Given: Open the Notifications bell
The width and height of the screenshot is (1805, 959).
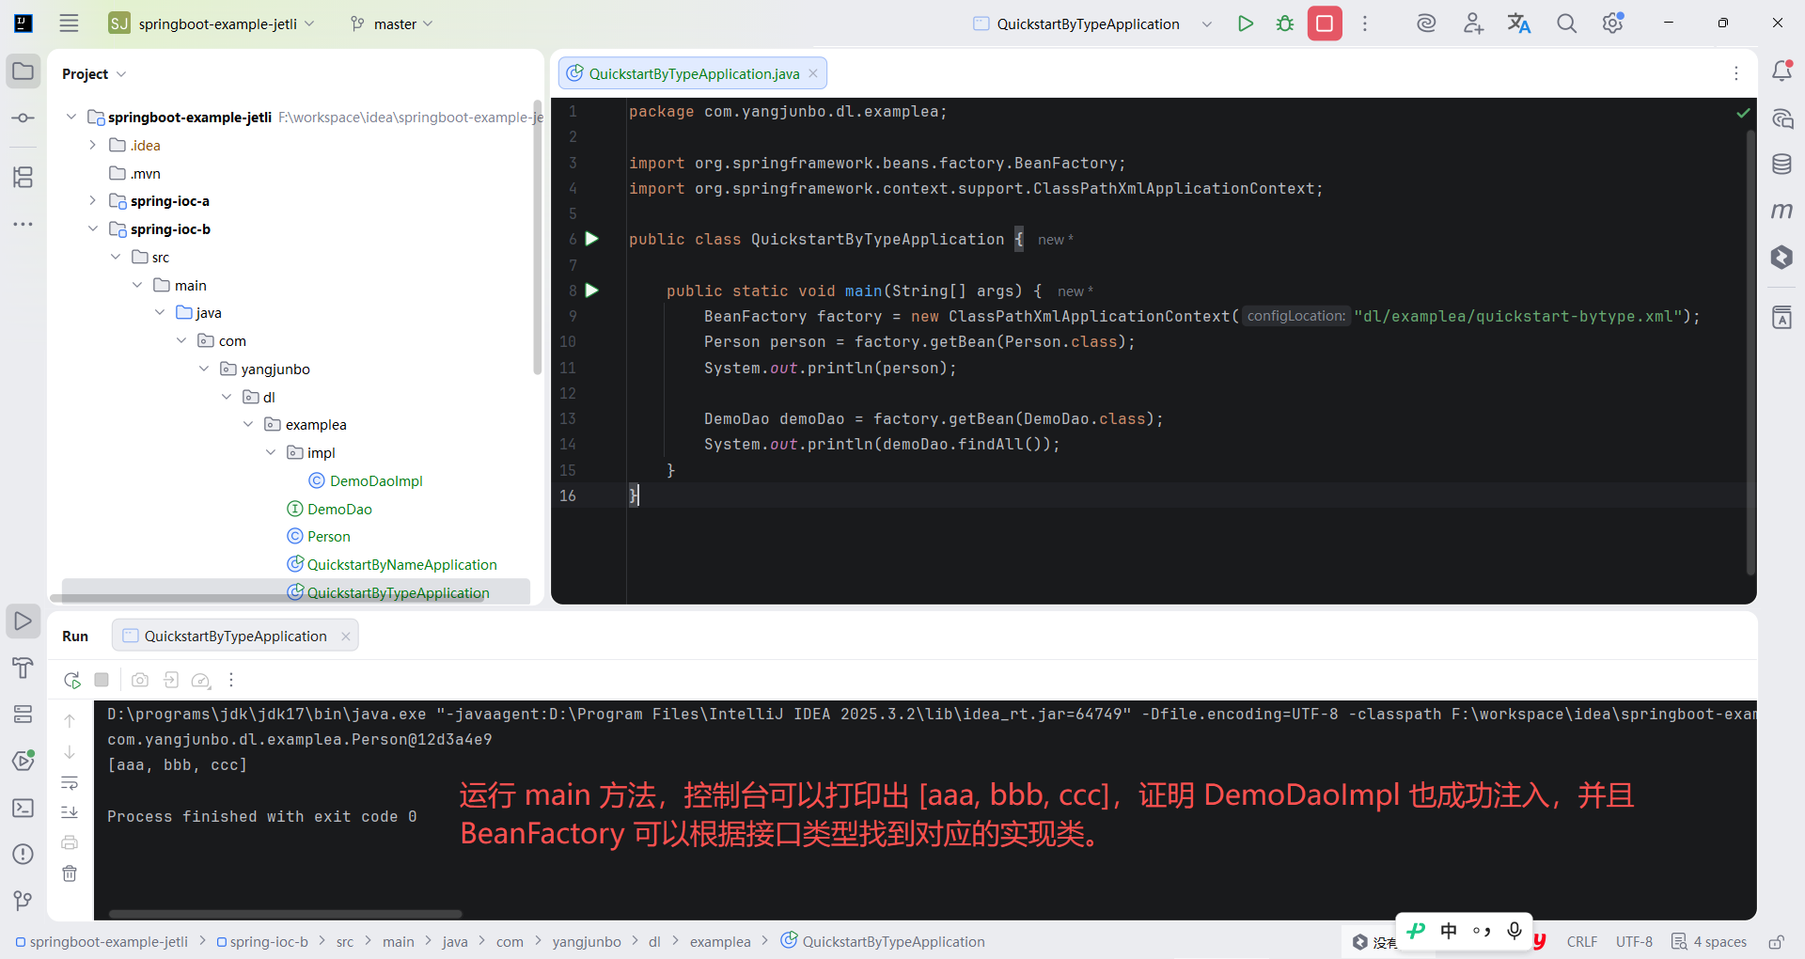Looking at the screenshot, I should click(x=1781, y=71).
